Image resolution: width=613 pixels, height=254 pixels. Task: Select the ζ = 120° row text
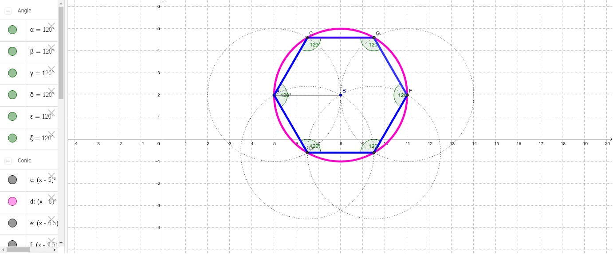coord(41,139)
